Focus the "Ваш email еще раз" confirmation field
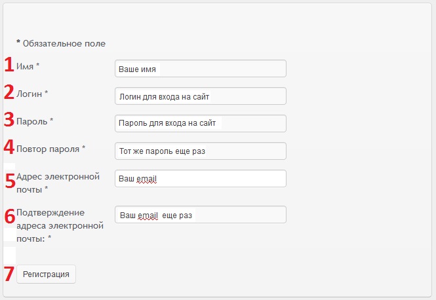 pyautogui.click(x=200, y=215)
